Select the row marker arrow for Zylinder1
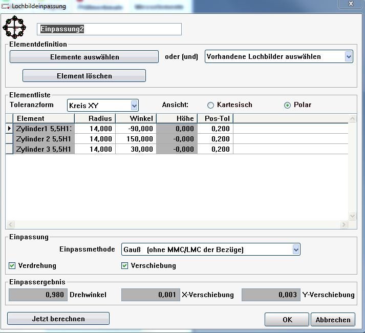The height and width of the screenshot is (333, 365). click(9, 129)
